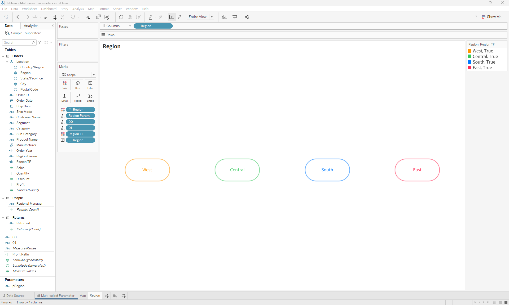Switch to the Map sheet tab
This screenshot has height=305, width=509.
coord(83,296)
